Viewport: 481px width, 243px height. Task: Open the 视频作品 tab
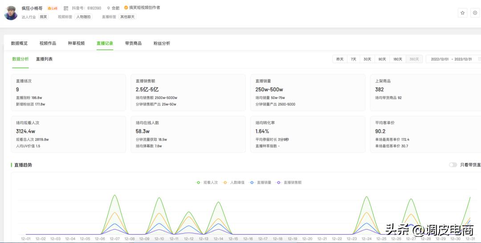click(x=48, y=44)
